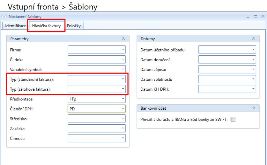Expand the Předkontace dropdown showing 1Fp

(x=123, y=99)
